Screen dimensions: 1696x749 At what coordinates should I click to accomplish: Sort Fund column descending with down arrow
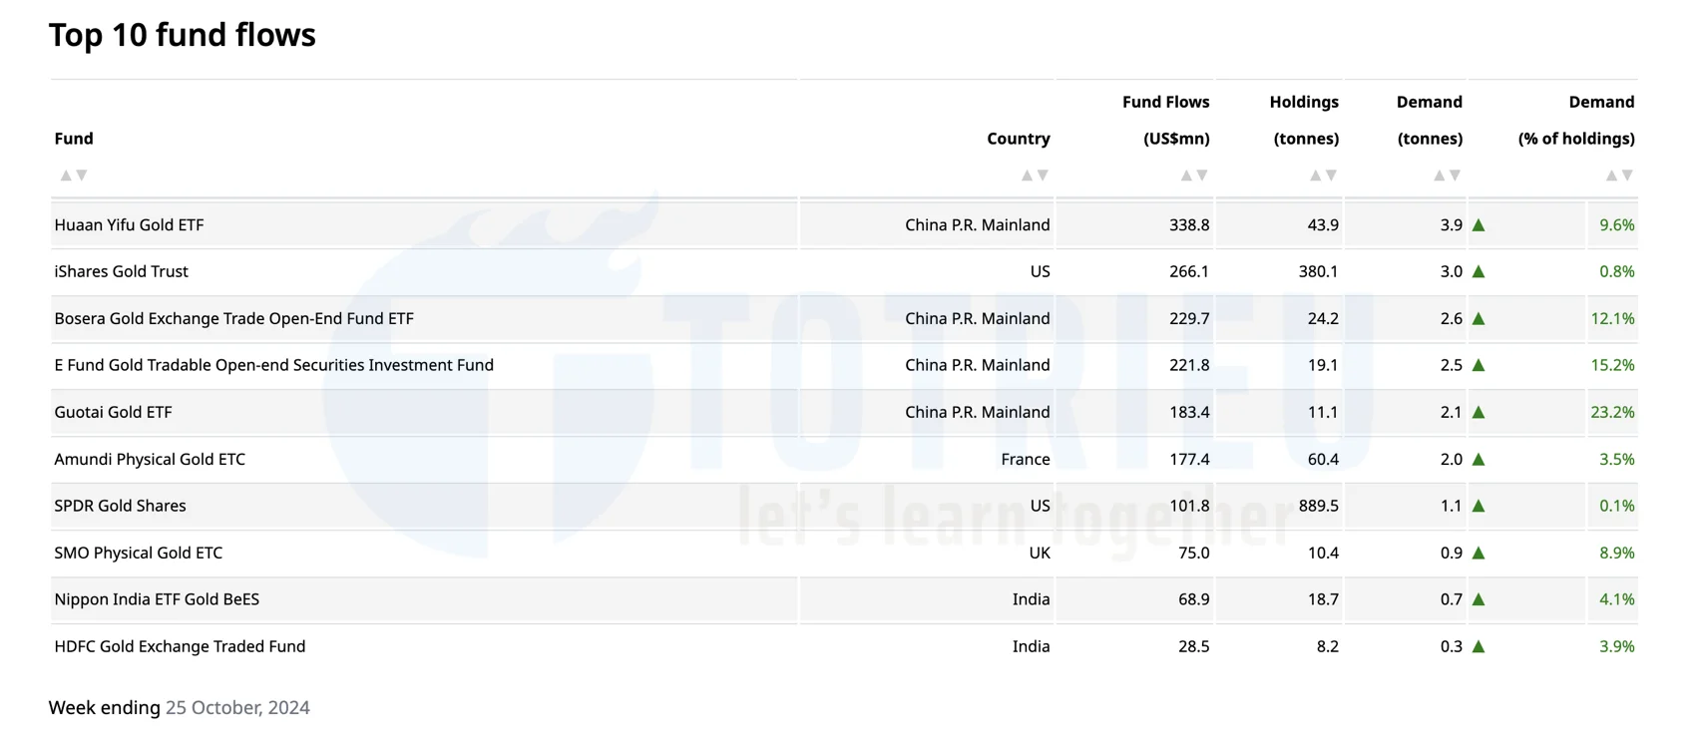tap(82, 176)
